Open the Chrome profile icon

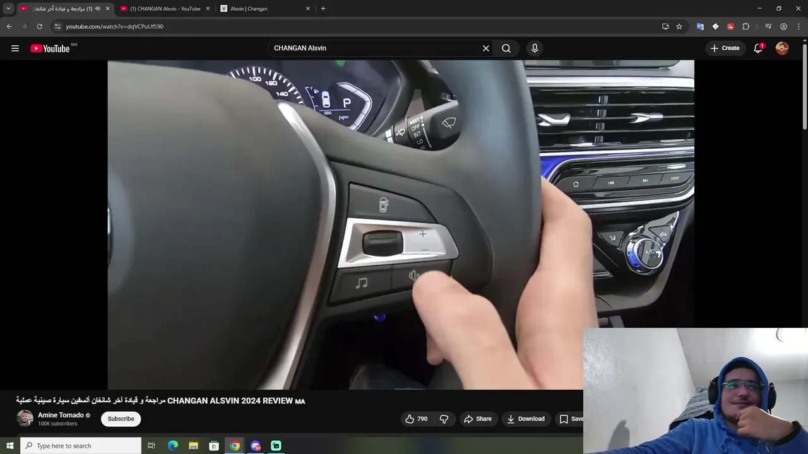point(783,26)
